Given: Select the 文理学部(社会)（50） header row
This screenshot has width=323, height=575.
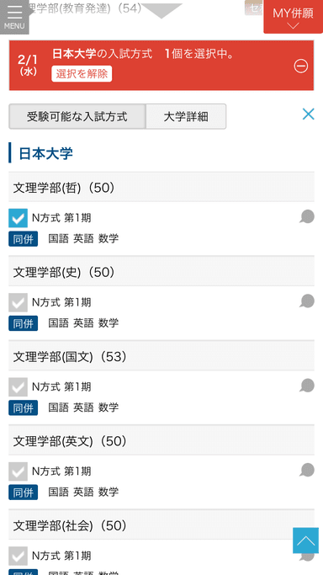Looking at the screenshot, I should coord(161,524).
